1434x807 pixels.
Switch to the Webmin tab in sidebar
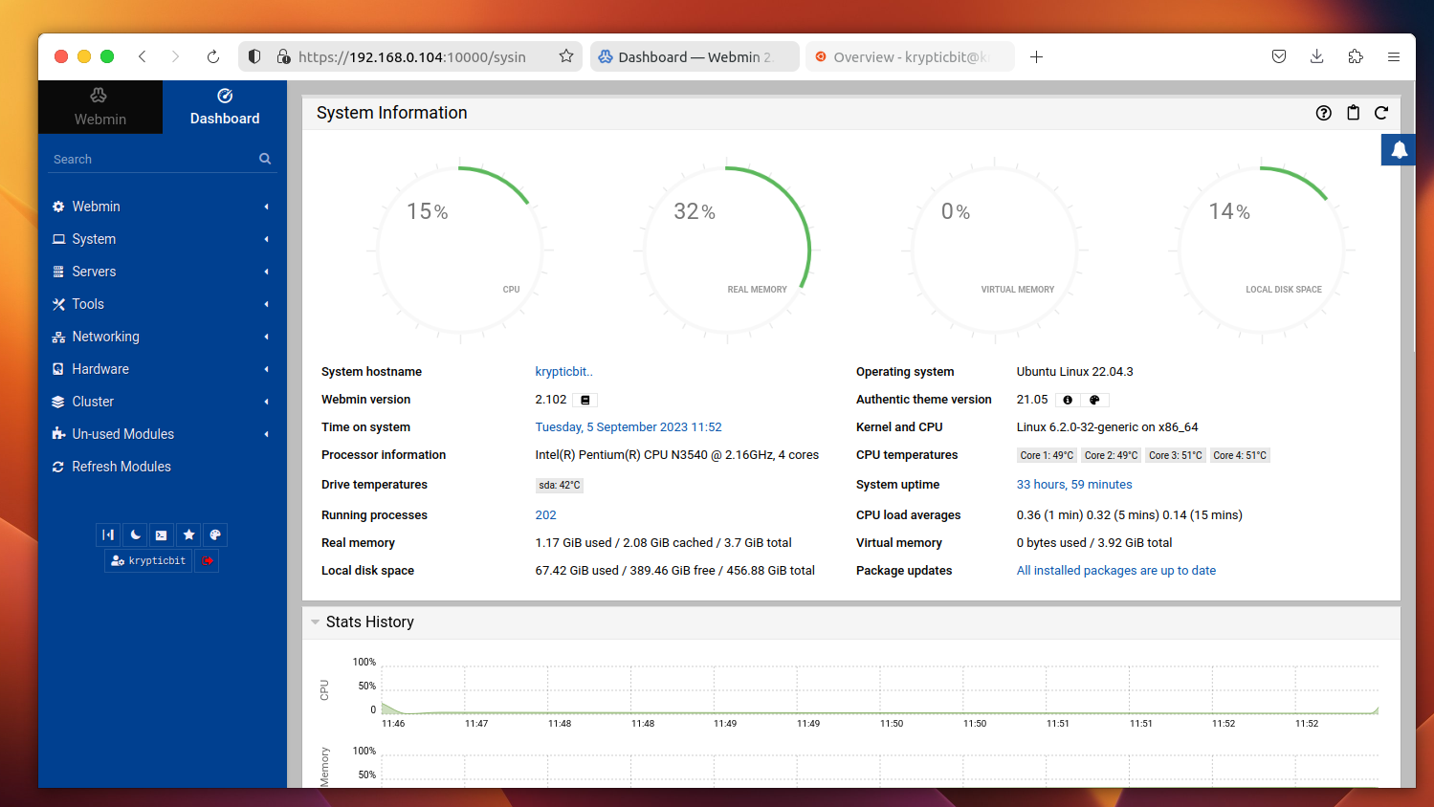[x=100, y=107]
